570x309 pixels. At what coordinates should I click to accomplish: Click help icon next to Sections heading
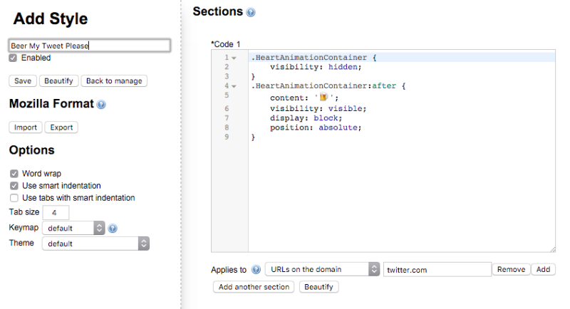250,13
